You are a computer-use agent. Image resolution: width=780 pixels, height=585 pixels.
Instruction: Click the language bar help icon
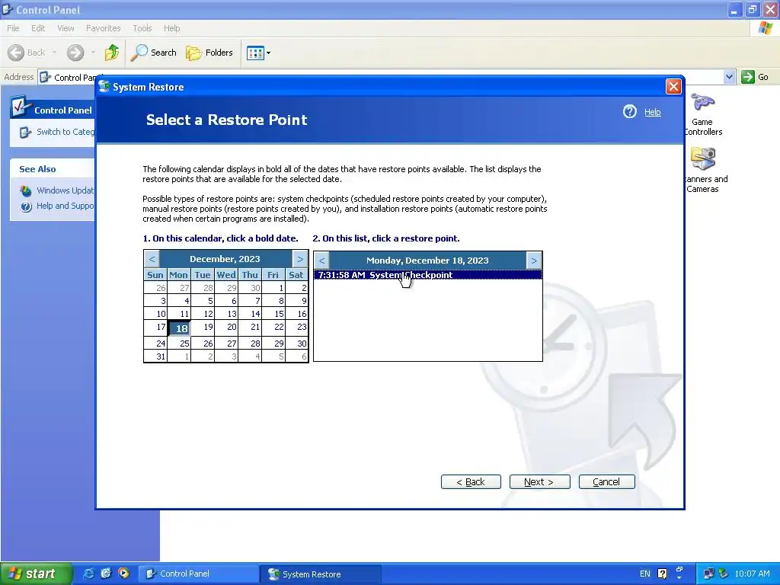pyautogui.click(x=662, y=574)
